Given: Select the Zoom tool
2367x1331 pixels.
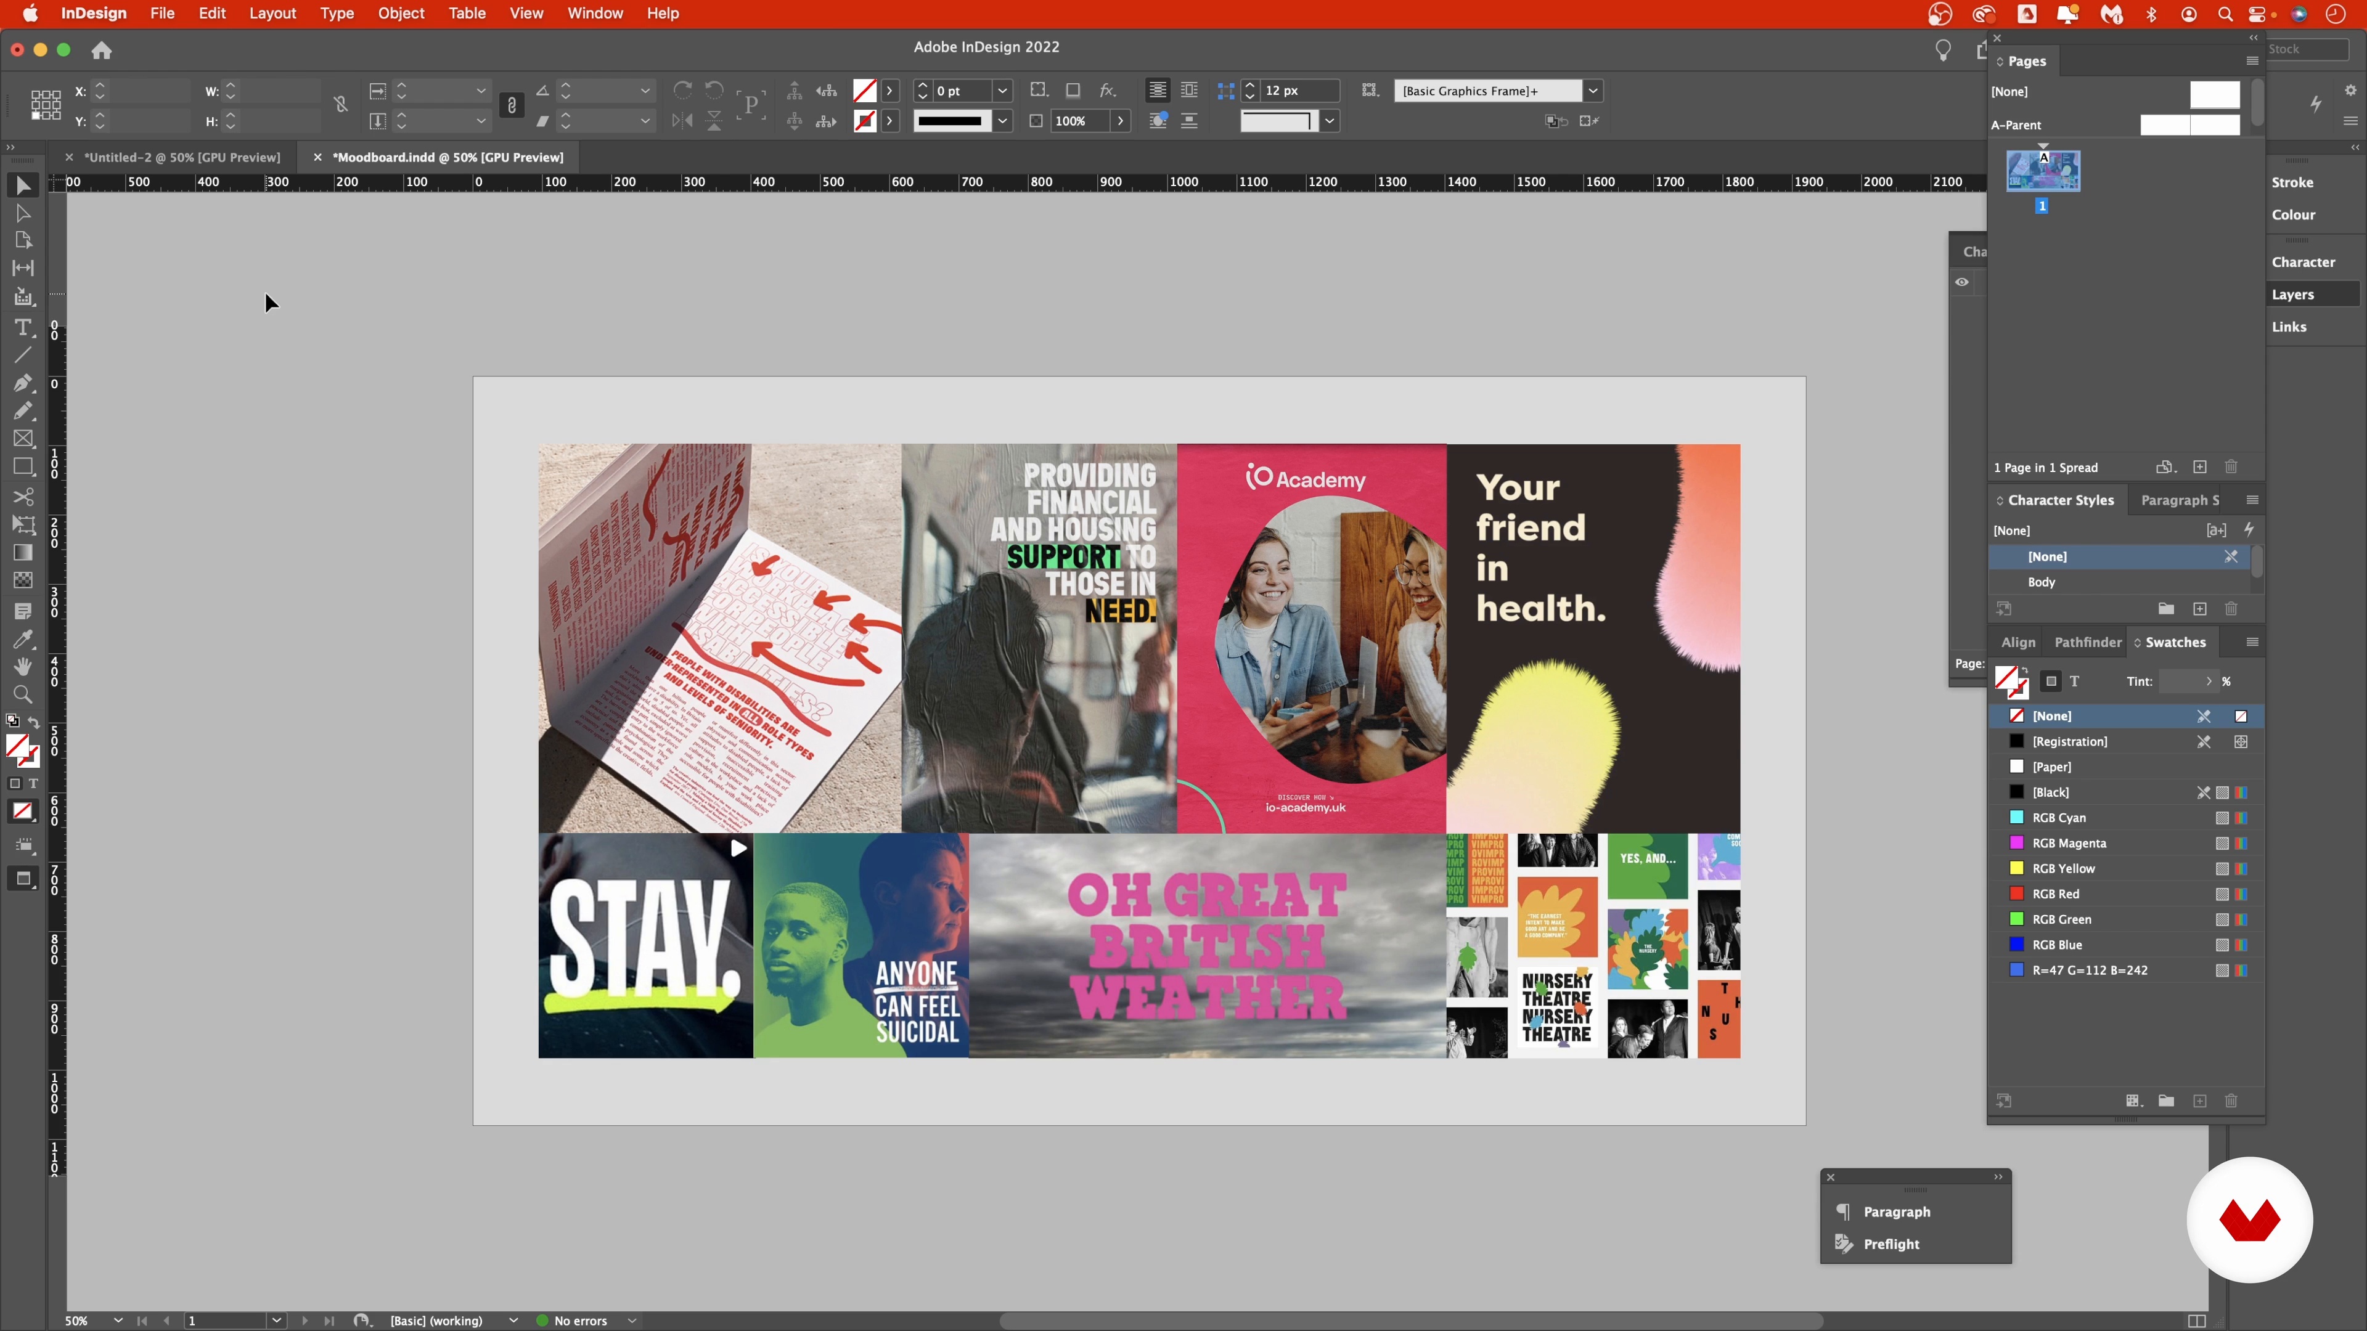Looking at the screenshot, I should (23, 694).
